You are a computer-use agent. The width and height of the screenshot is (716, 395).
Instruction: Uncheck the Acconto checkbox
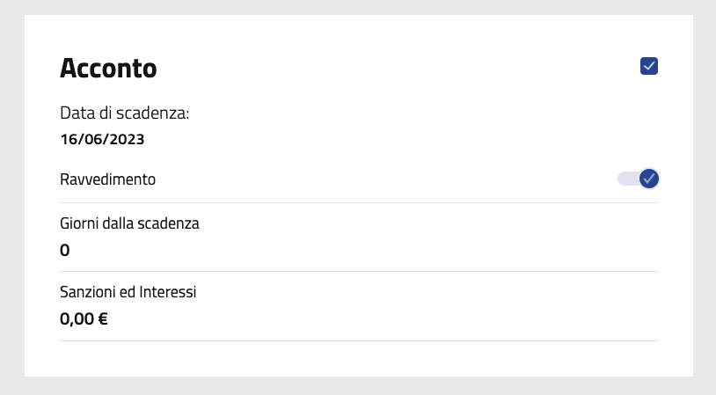[x=649, y=66]
